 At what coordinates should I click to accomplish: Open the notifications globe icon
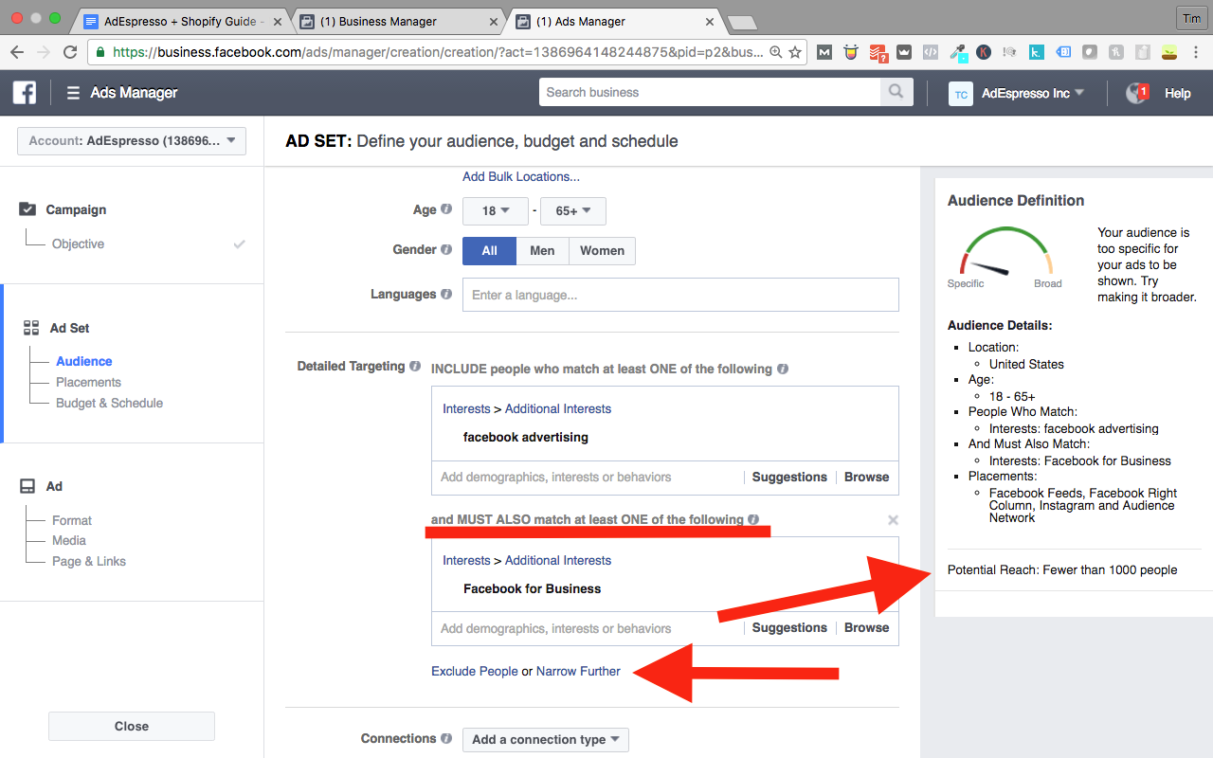(x=1136, y=93)
